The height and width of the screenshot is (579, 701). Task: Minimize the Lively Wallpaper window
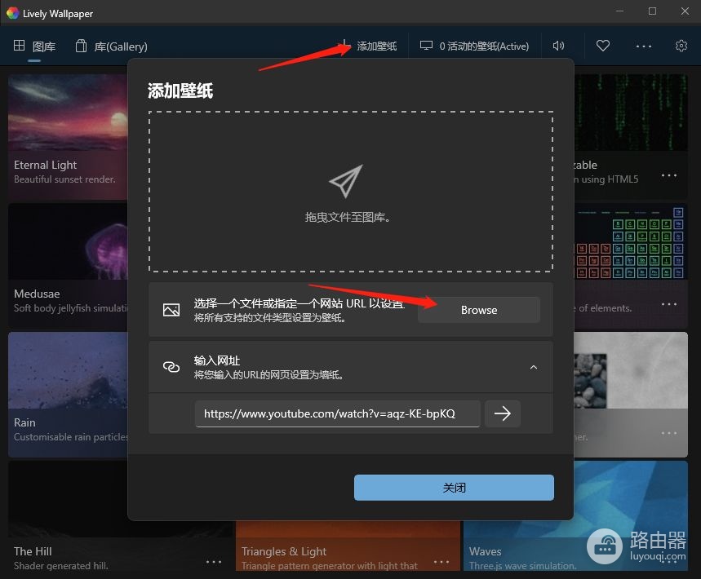[x=619, y=11]
